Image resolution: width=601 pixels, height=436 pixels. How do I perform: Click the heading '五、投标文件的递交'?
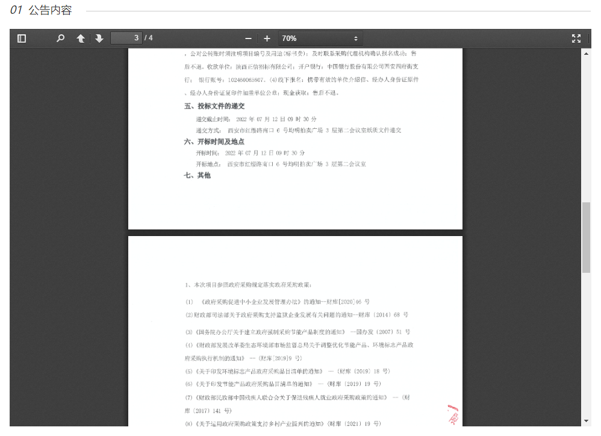point(214,106)
